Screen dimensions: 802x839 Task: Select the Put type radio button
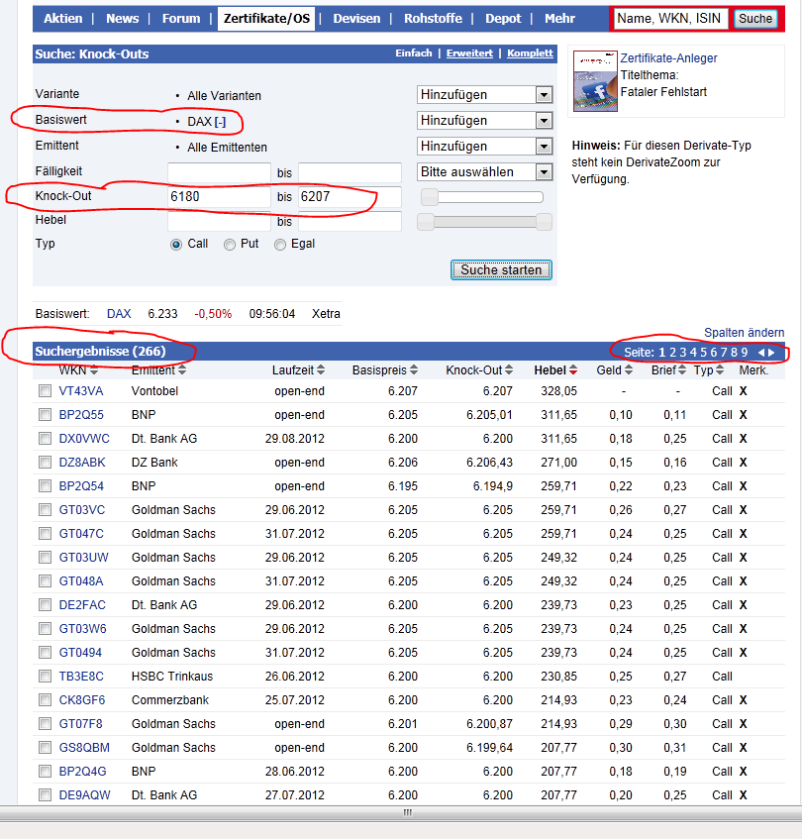(230, 245)
